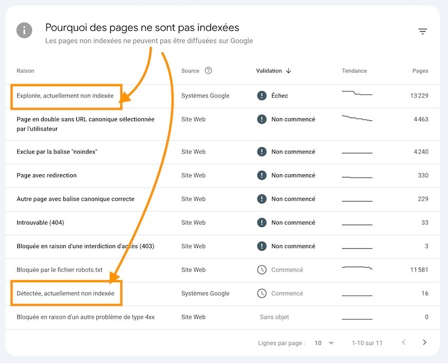Click the 330 pages count

click(x=423, y=175)
